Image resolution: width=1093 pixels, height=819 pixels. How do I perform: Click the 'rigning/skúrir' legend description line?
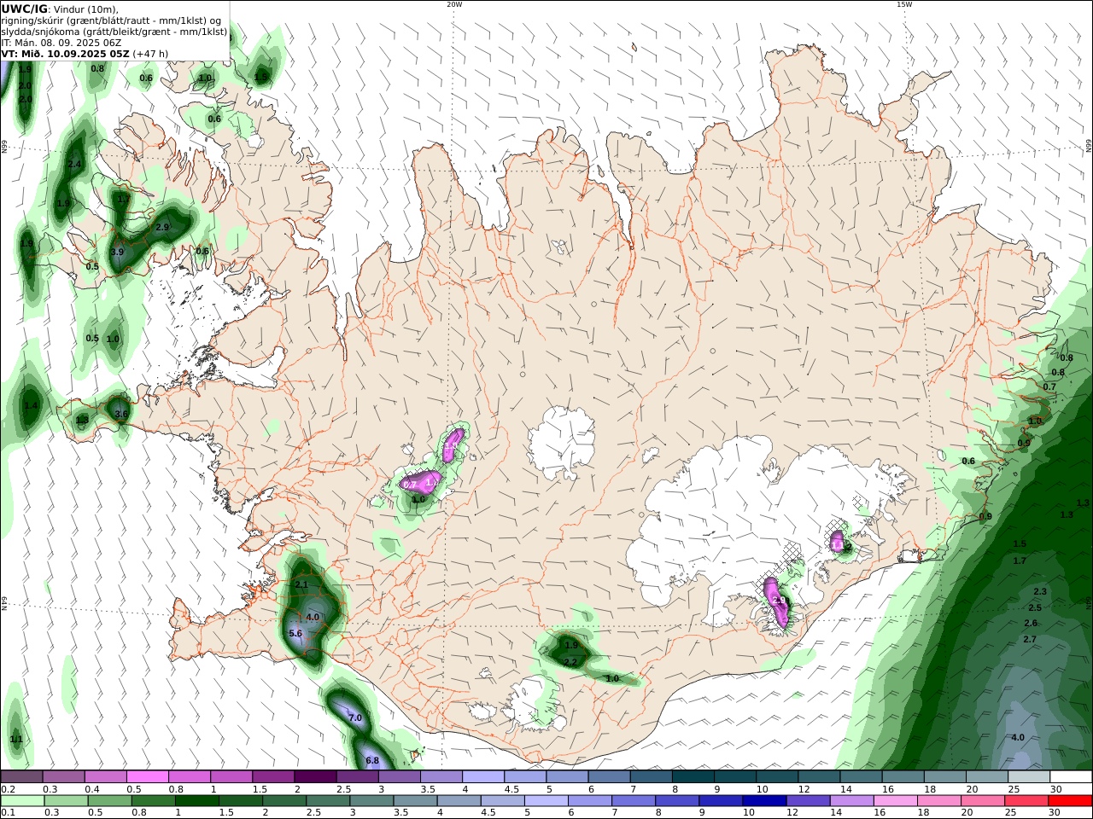click(x=113, y=20)
